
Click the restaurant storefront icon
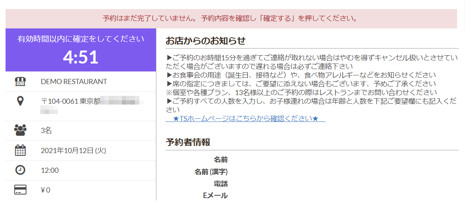(20, 82)
